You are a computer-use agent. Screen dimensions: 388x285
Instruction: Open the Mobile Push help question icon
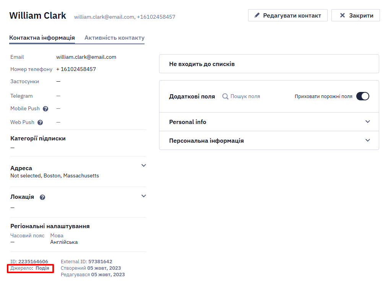tap(45, 109)
